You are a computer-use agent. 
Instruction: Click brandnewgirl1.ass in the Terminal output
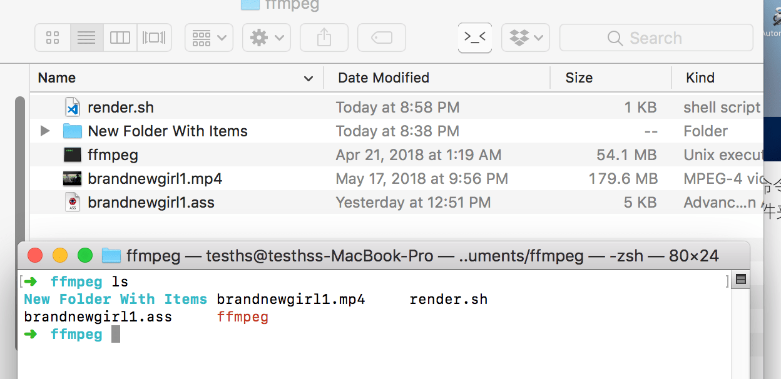[98, 317]
